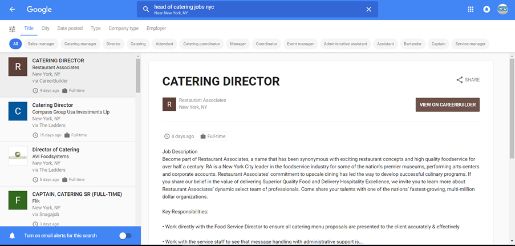The image size is (515, 246).
Task: Filter by the Catering coordinator chip
Action: click(202, 44)
